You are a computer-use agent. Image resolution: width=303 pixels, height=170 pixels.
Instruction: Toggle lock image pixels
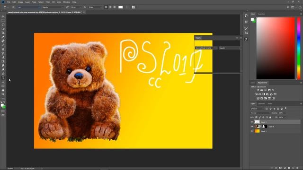pyautogui.click(x=260, y=117)
